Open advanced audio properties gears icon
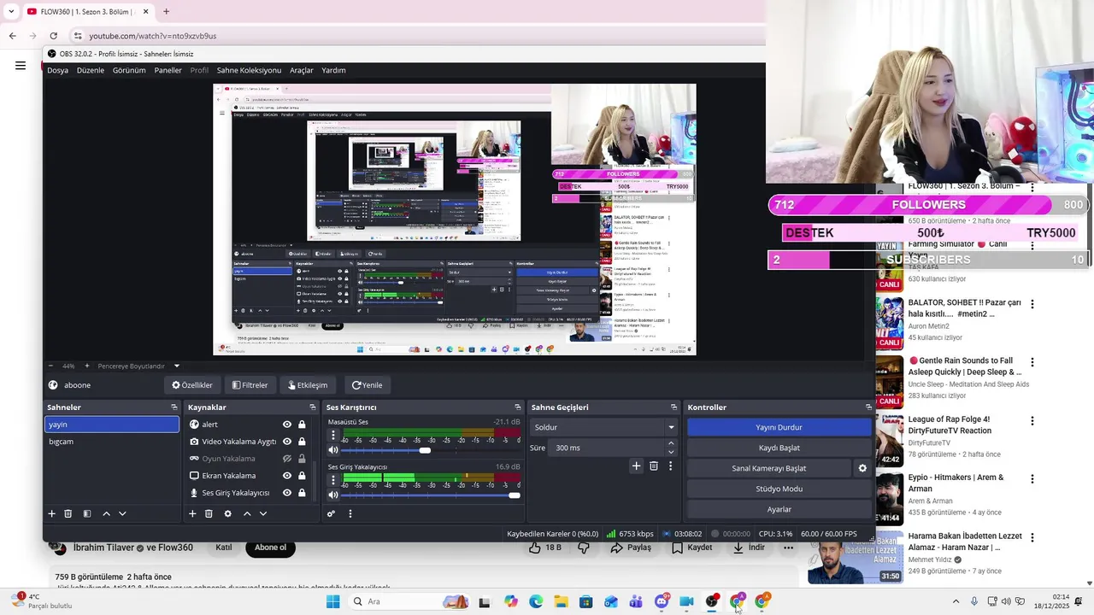Viewport: 1094px width, 615px height. 331,513
